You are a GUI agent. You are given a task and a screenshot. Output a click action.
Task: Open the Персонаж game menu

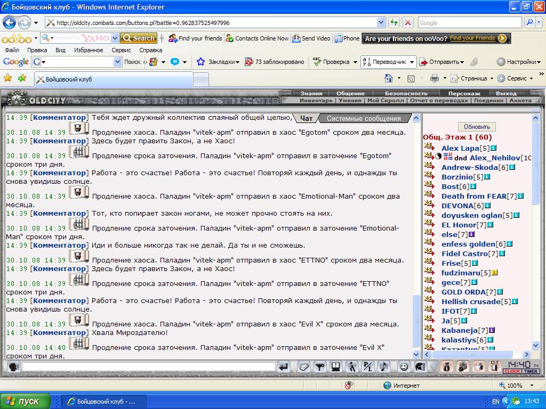[x=464, y=93]
